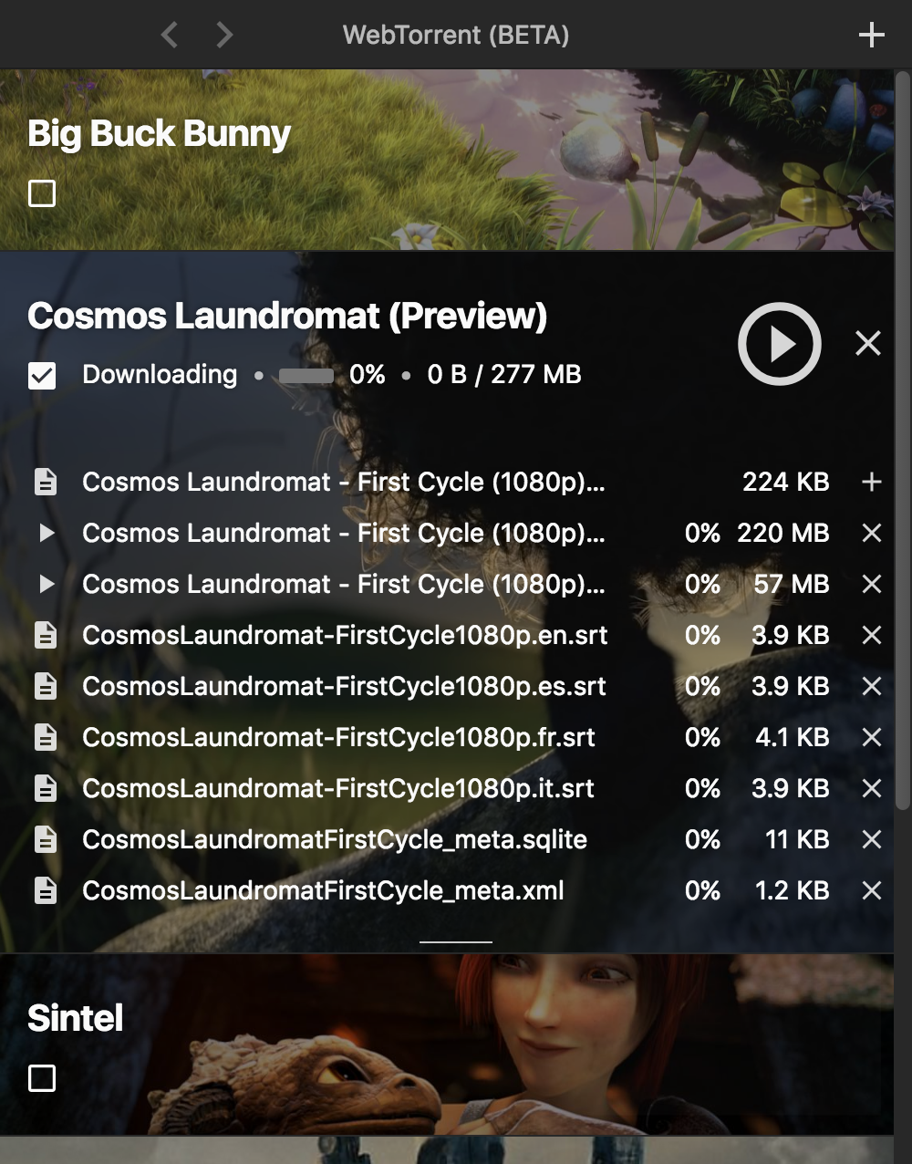
Task: Play the 57 MB video file using its triangle
Action: 46,584
